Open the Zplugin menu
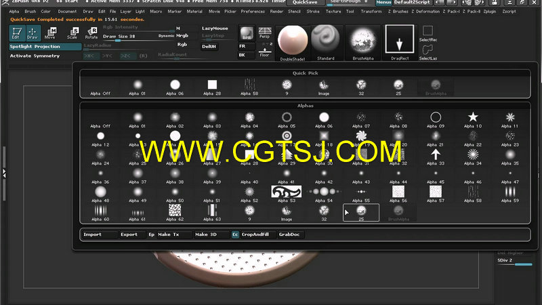 489,12
